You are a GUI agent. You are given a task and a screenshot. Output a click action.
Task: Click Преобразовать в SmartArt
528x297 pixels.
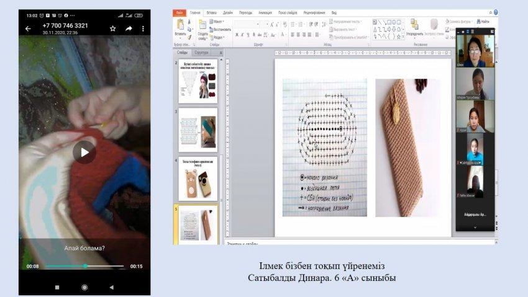click(349, 37)
